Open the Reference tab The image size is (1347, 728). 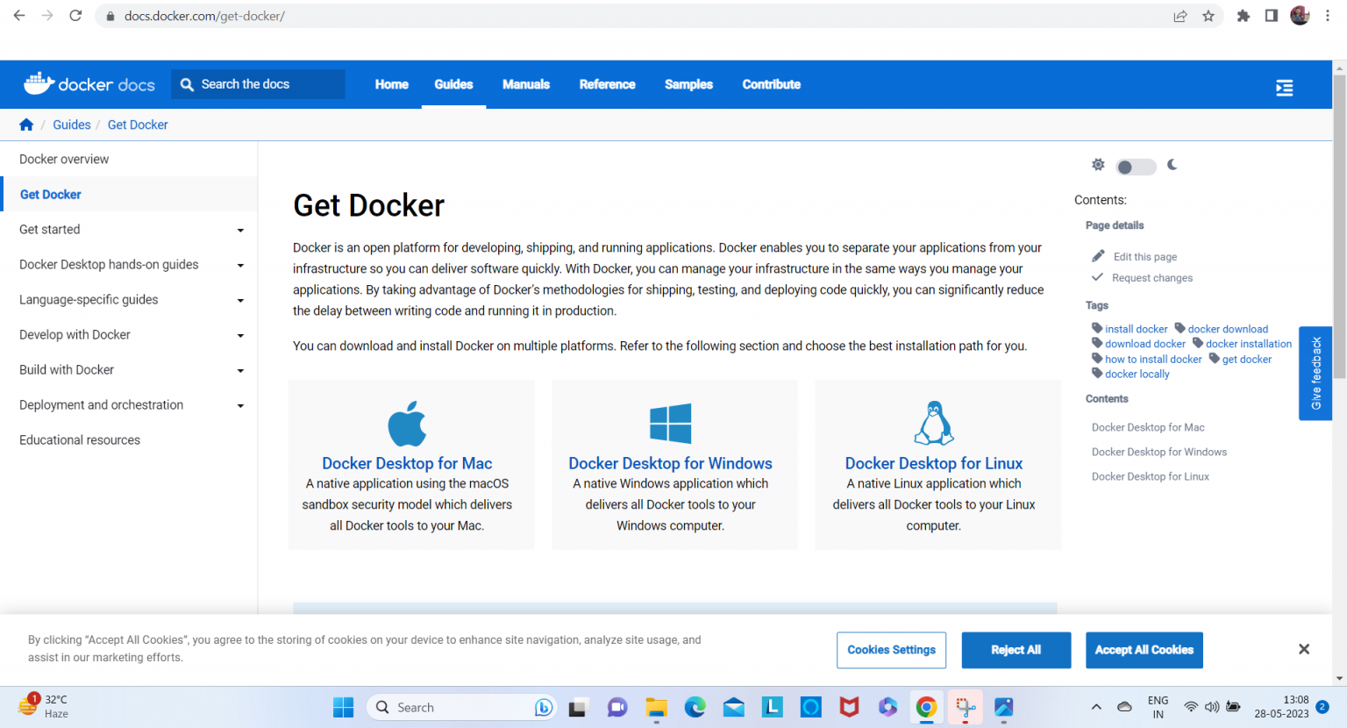point(607,84)
